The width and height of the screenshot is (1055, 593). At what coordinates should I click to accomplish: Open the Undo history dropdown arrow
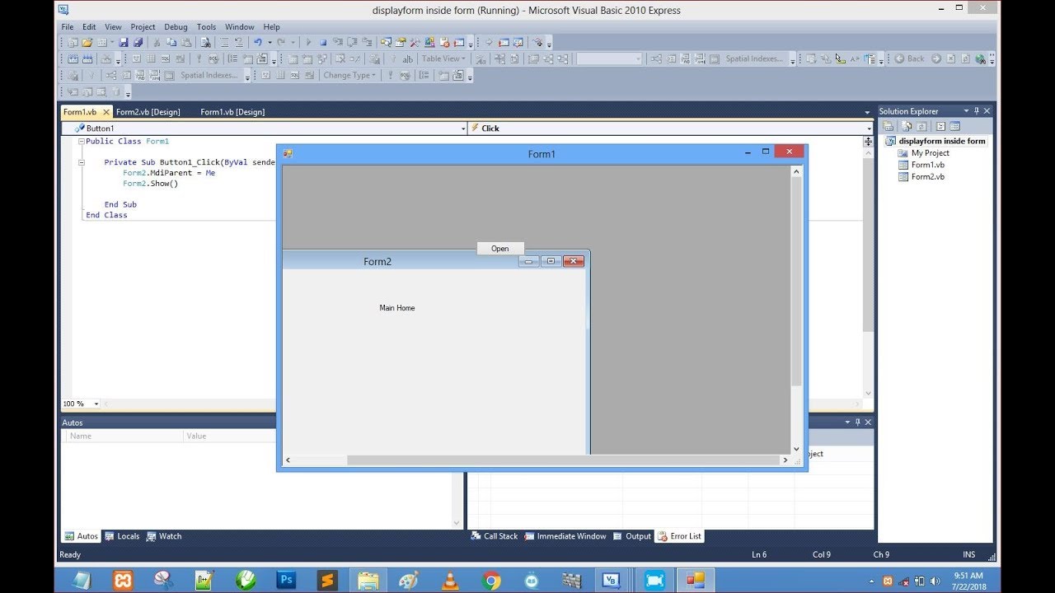tap(269, 42)
